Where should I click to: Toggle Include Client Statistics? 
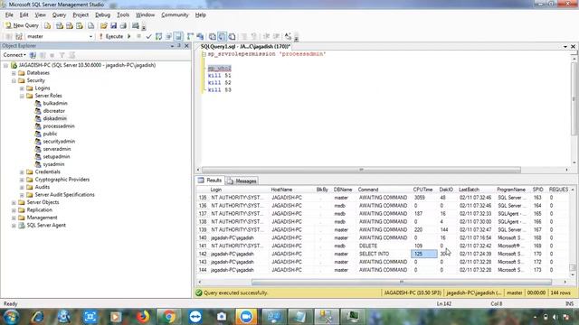200,36
